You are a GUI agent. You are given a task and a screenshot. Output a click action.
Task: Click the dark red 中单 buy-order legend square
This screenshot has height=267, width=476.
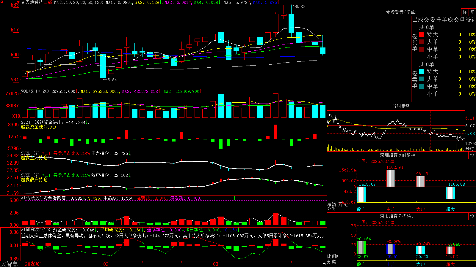pos(421,49)
